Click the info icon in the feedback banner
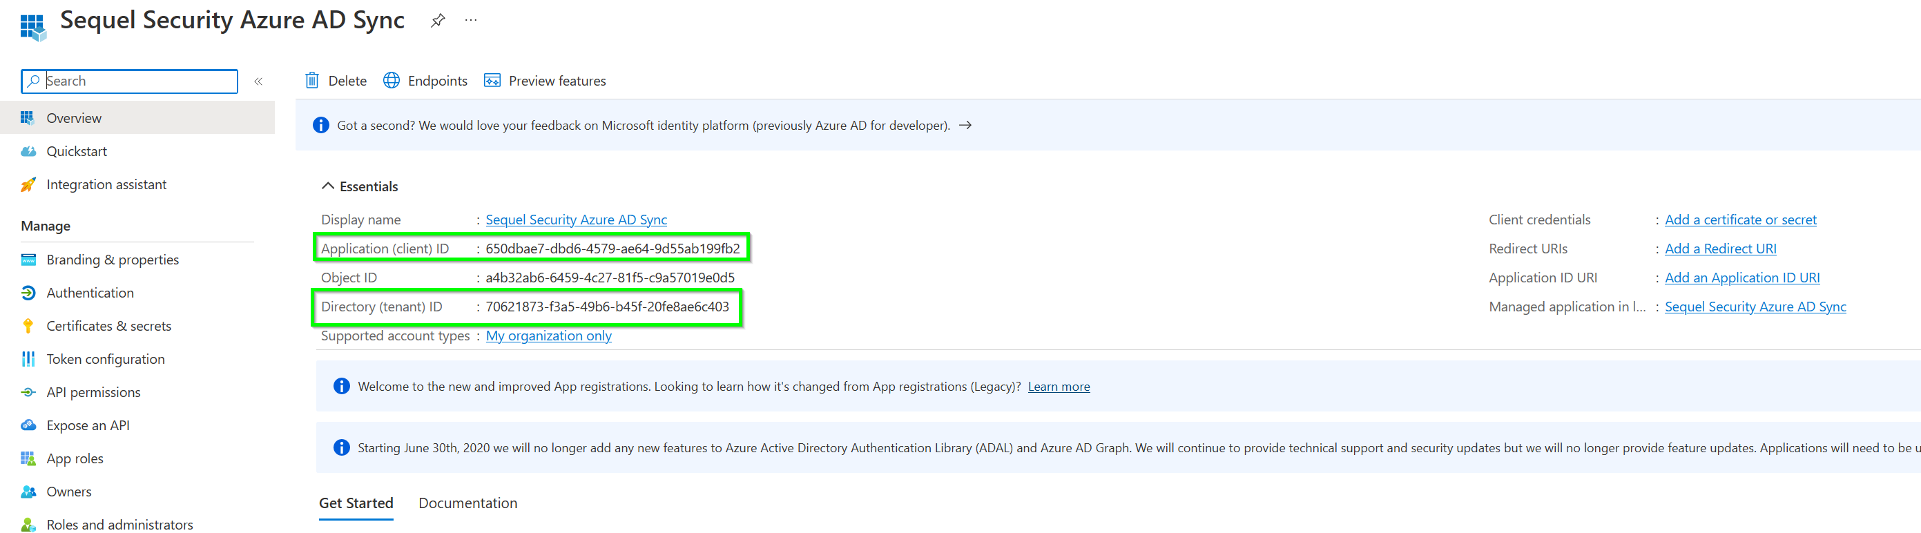The image size is (1921, 533). click(321, 125)
